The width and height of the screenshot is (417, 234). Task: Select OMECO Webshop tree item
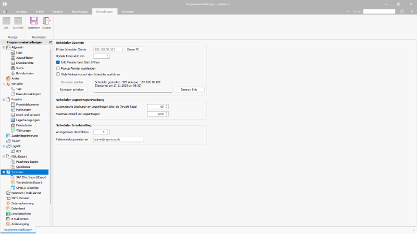(27, 188)
